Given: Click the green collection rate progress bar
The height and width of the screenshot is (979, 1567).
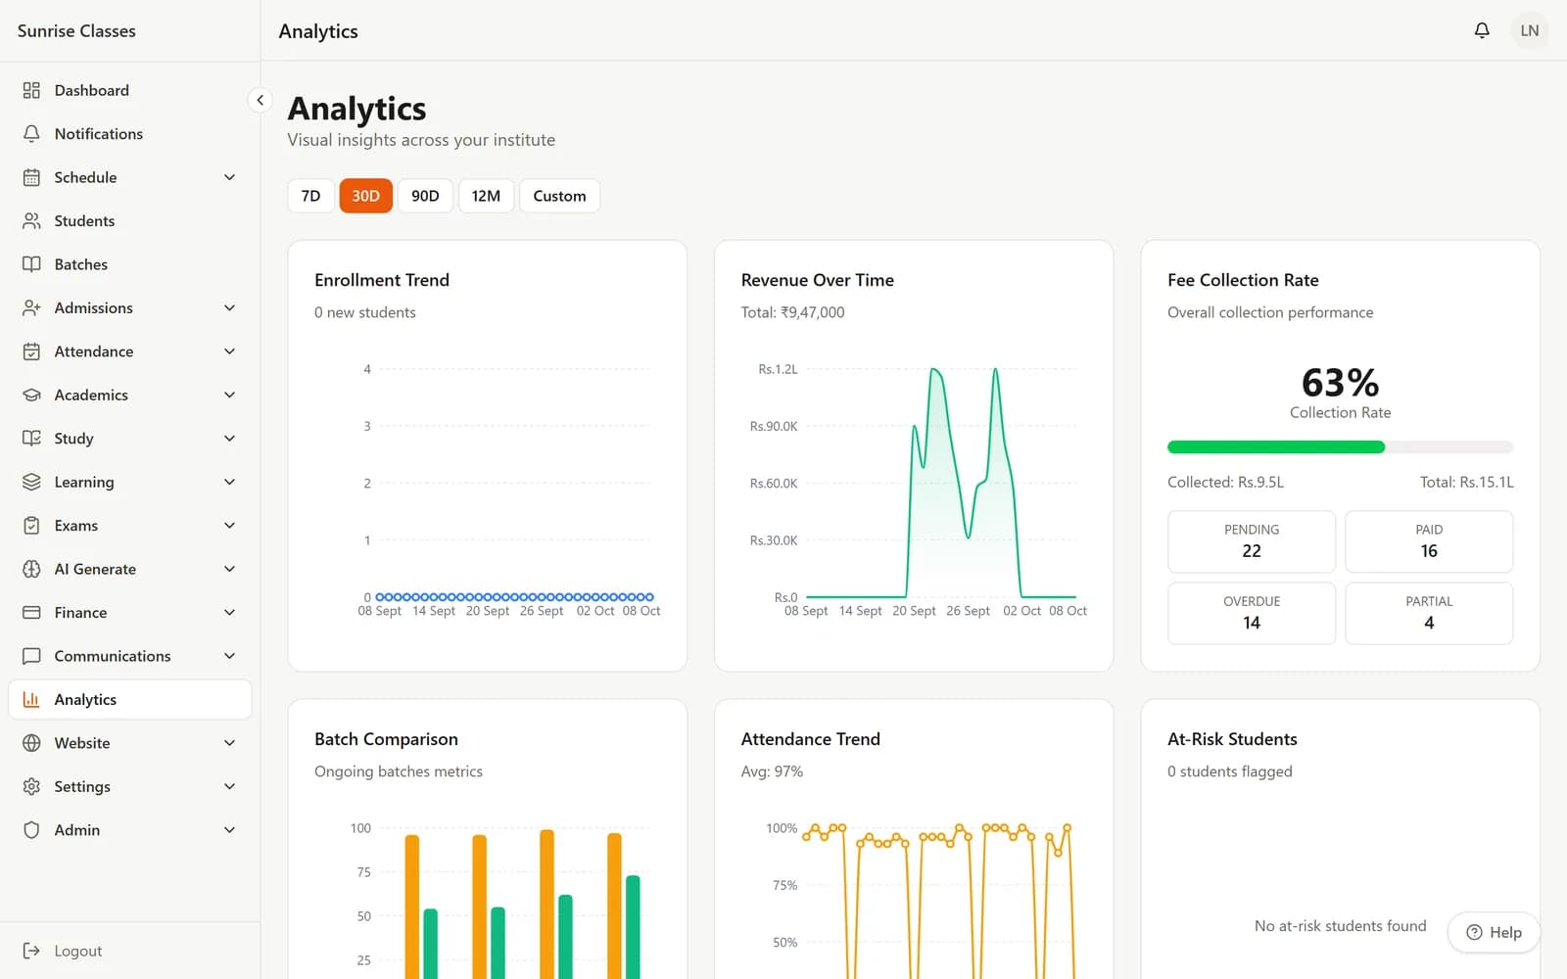Looking at the screenshot, I should tap(1276, 447).
